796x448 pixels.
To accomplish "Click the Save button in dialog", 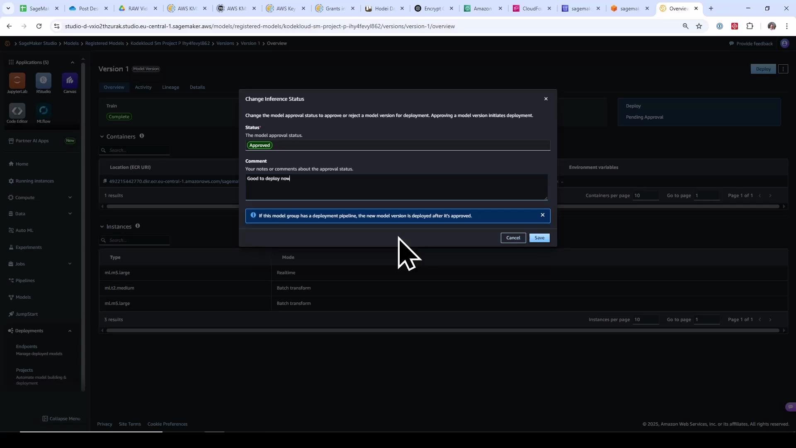I will point(539,238).
